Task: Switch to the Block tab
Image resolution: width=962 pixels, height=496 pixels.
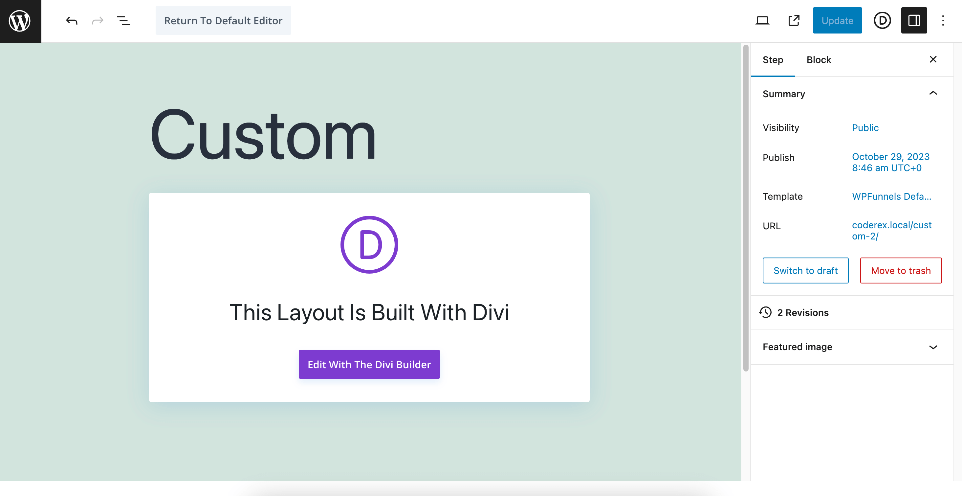Action: [x=819, y=60]
